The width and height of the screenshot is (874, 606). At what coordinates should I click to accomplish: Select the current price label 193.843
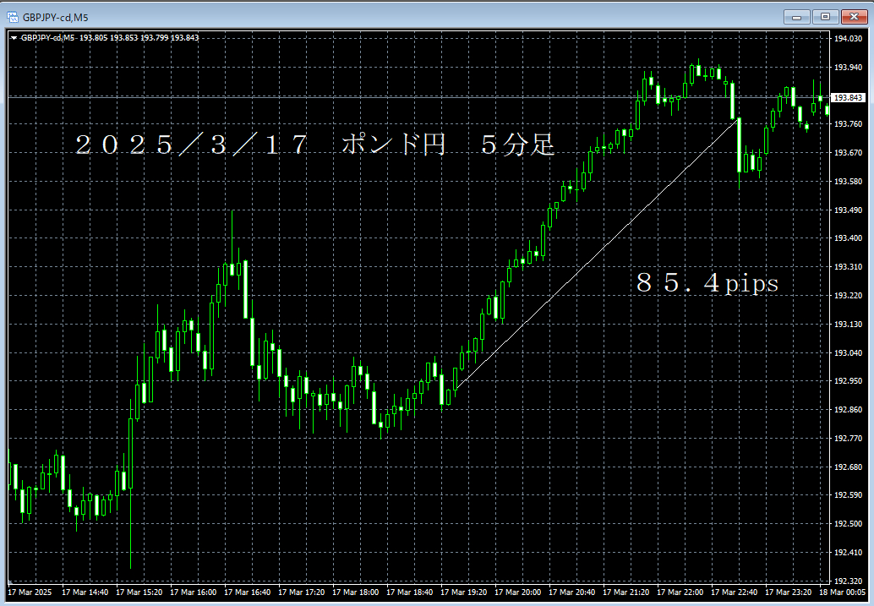848,97
